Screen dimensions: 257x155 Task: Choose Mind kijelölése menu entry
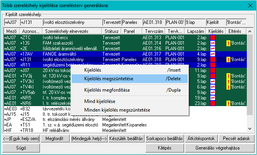point(130,101)
